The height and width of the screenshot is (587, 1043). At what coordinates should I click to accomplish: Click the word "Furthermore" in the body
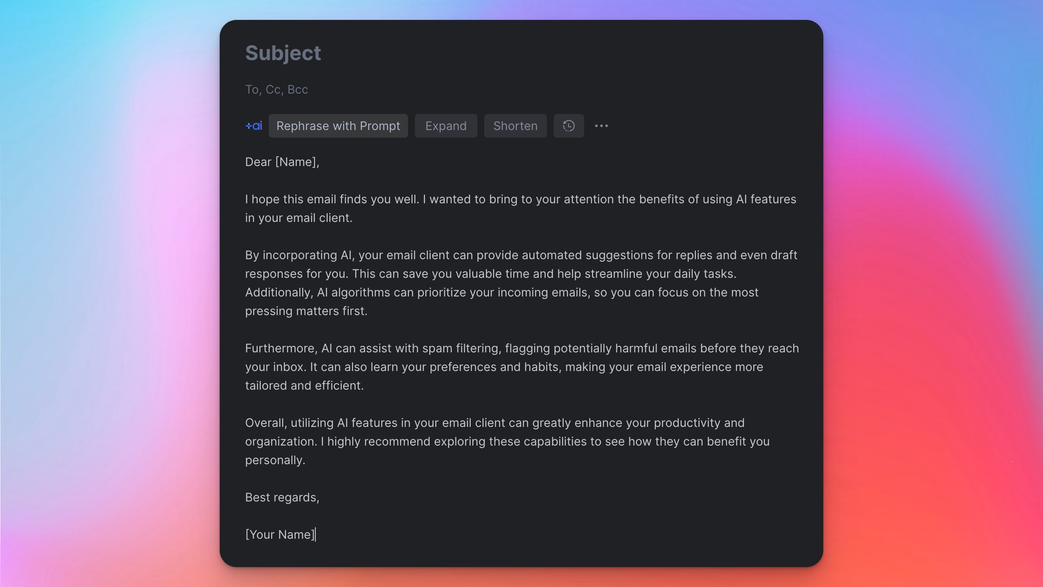(x=280, y=349)
